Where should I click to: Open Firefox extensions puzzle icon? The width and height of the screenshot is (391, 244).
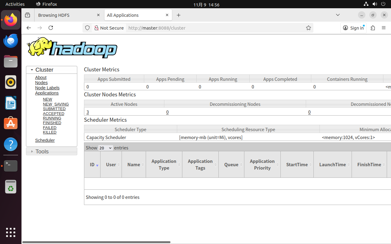(x=373, y=28)
